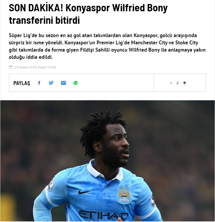Open the SON DAKİKA Konyaspor headline
Viewport: 215px width, 222px height.
[88, 14]
